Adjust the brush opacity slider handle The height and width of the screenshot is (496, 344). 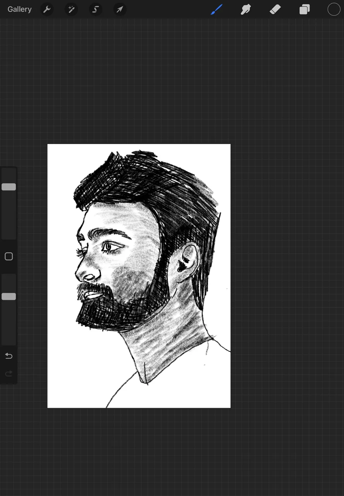tap(9, 296)
